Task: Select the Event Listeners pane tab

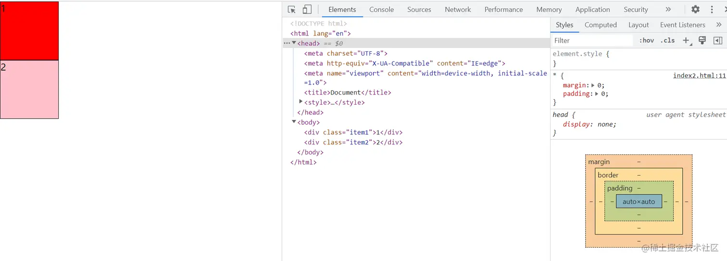Action: [682, 25]
